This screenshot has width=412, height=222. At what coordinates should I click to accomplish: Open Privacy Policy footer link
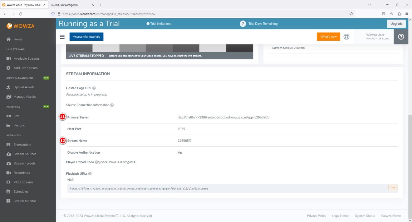(x=316, y=216)
